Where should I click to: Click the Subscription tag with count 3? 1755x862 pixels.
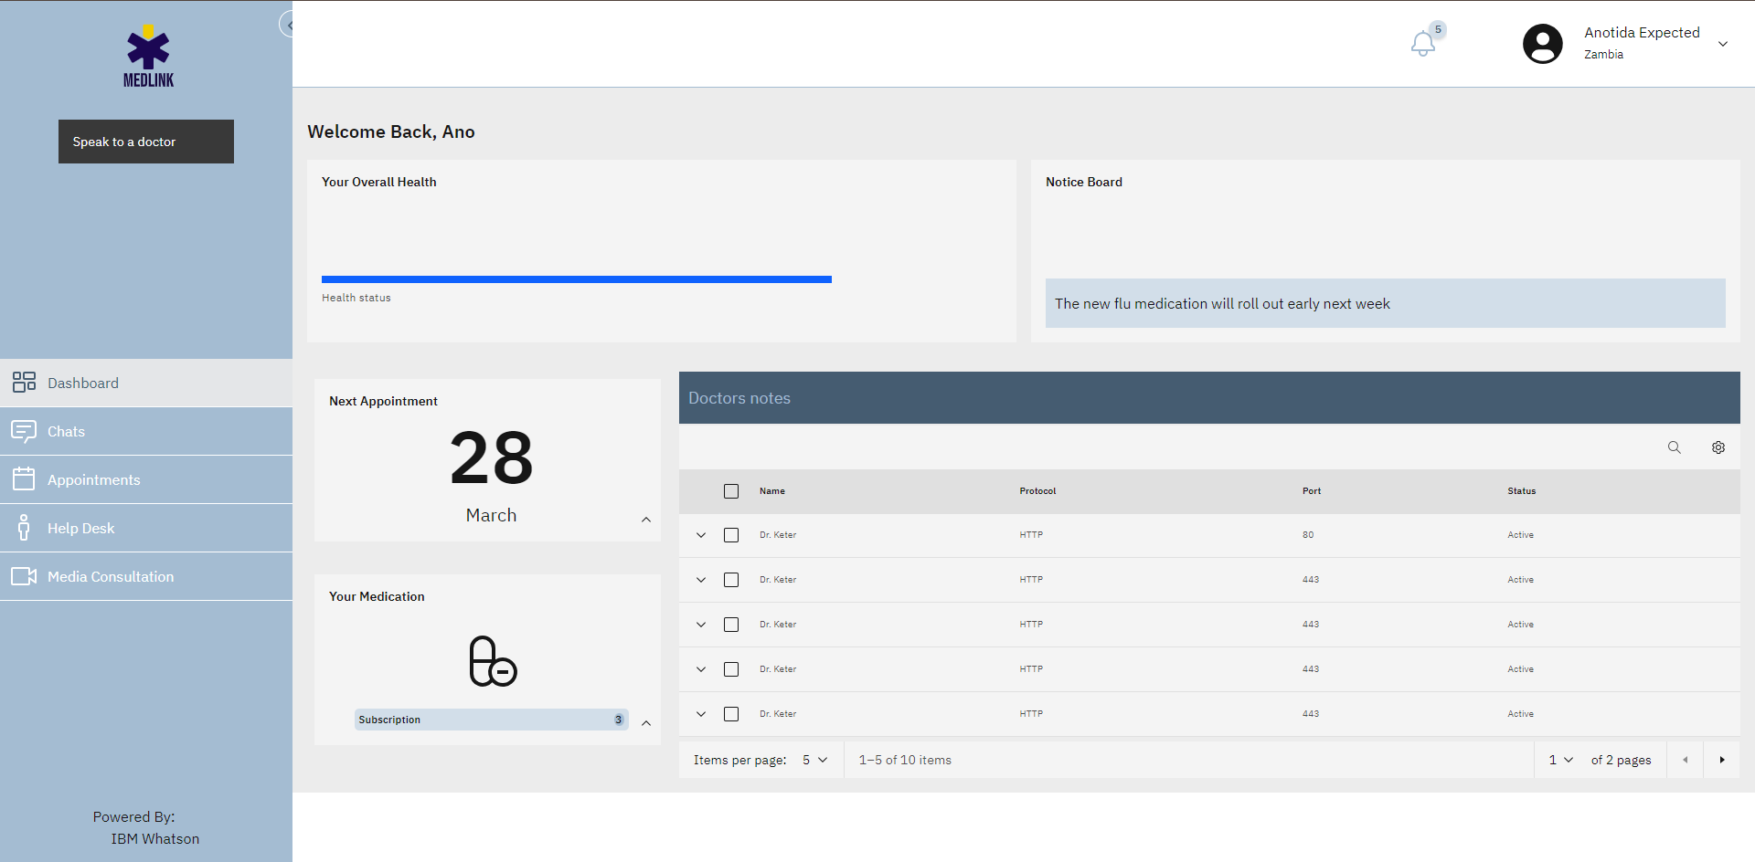coord(491,720)
